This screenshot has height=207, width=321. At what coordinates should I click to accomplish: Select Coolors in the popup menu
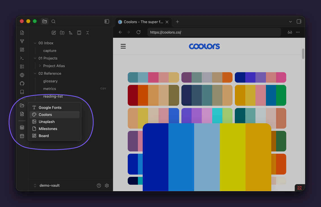pyautogui.click(x=55, y=114)
